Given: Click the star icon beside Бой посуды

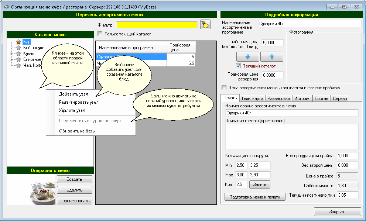Looking at the screenshot, I should coord(18,48).
